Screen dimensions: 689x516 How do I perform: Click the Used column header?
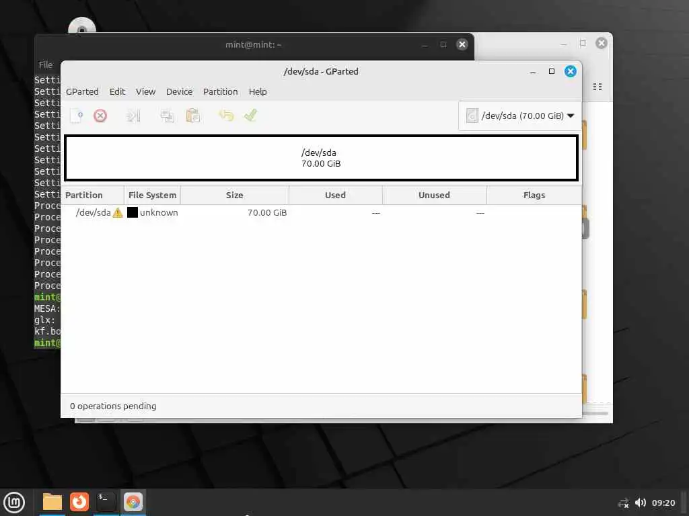pos(335,196)
